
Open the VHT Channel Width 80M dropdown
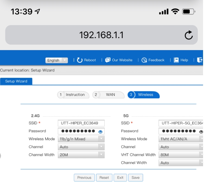(181, 155)
